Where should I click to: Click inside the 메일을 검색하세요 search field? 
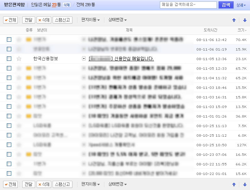click(188, 5)
